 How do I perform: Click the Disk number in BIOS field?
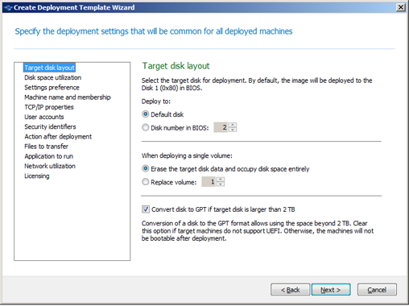221,127
